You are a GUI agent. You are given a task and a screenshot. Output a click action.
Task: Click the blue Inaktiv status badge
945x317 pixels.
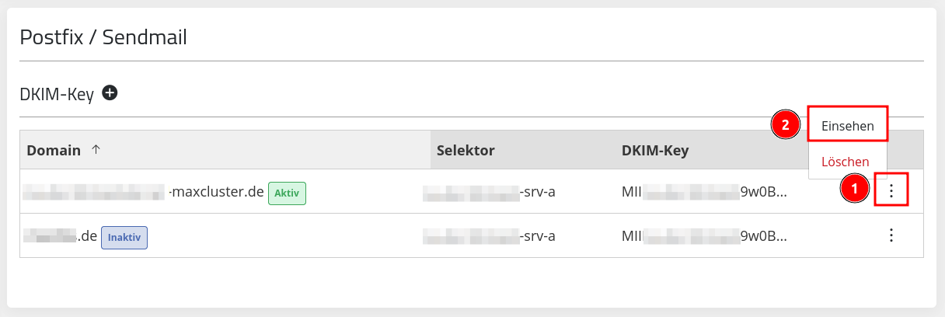(x=124, y=238)
